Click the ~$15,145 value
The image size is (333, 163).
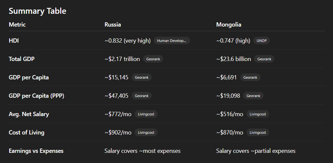click(x=116, y=77)
